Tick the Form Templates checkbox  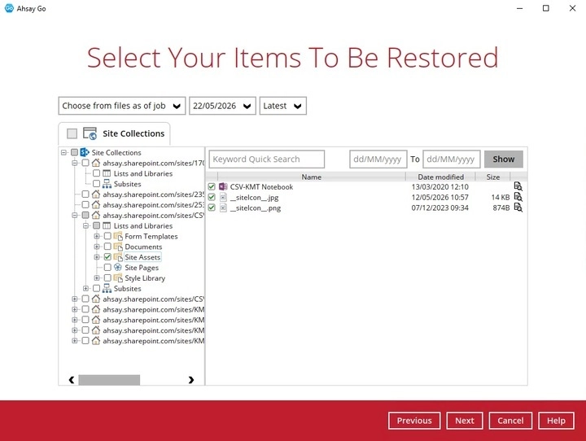pos(107,236)
